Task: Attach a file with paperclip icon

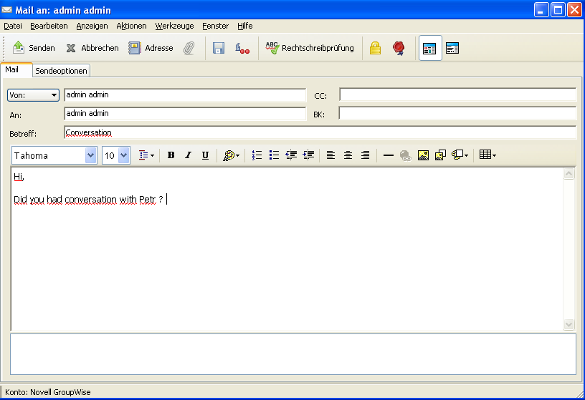Action: [x=189, y=48]
